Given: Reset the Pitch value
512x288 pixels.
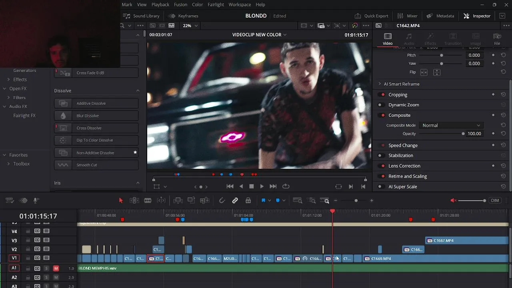Looking at the screenshot, I should [503, 55].
